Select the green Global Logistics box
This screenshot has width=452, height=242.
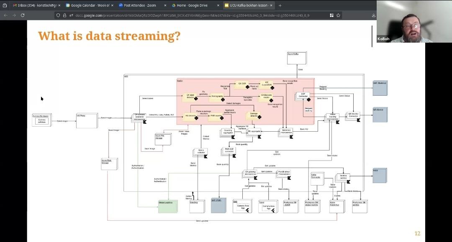[x=168, y=206]
